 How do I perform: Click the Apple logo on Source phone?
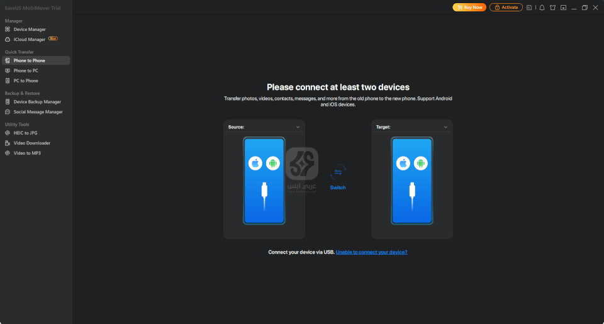[255, 164]
